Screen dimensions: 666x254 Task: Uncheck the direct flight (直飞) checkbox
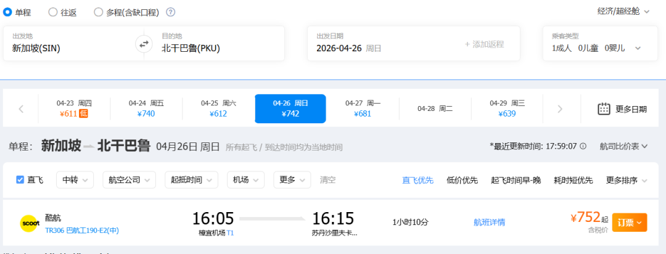pos(20,180)
